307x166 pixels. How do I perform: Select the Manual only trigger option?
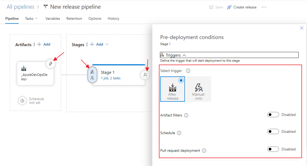coord(199,89)
